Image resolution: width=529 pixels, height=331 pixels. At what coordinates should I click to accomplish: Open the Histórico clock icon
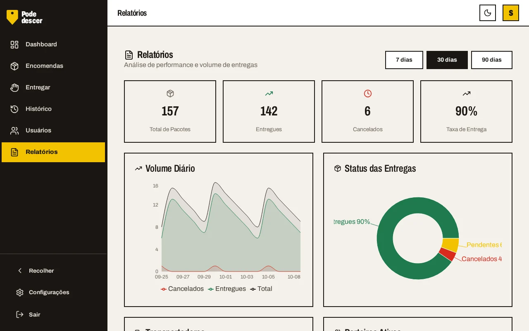tap(14, 109)
